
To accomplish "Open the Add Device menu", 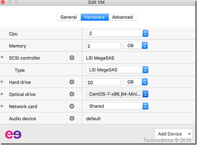I will click(174, 134).
